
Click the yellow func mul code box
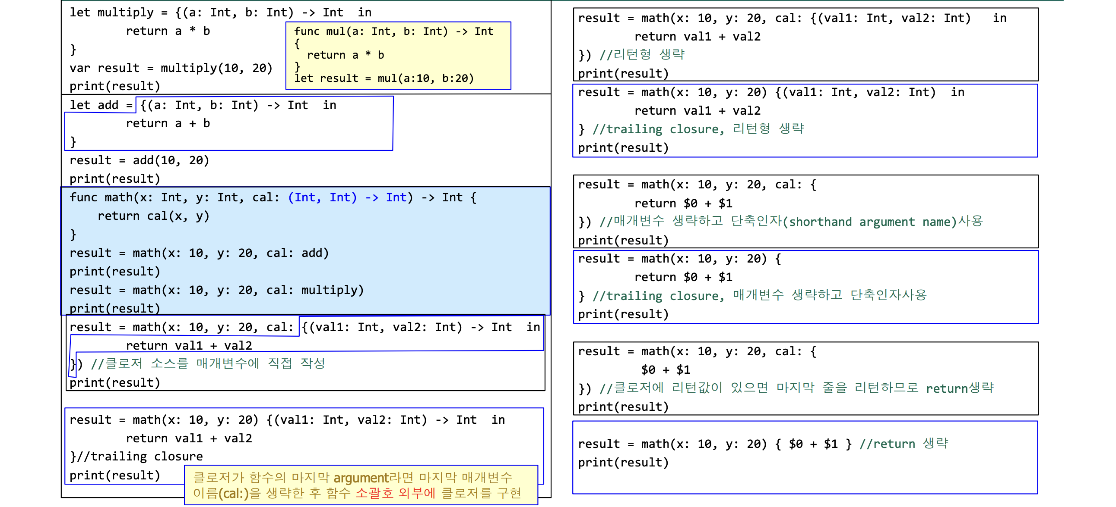[x=398, y=55]
